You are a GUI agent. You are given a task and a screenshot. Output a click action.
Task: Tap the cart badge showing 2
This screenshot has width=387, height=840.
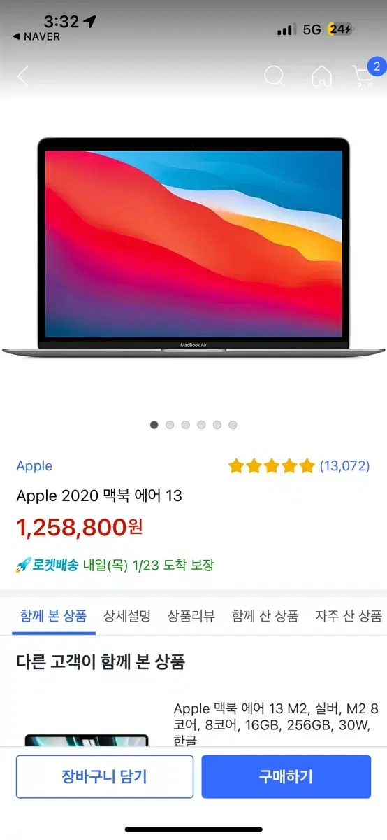point(377,67)
